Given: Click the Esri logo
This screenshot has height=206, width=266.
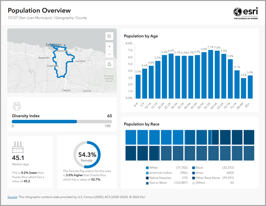Looking at the screenshot, I should point(246,14).
